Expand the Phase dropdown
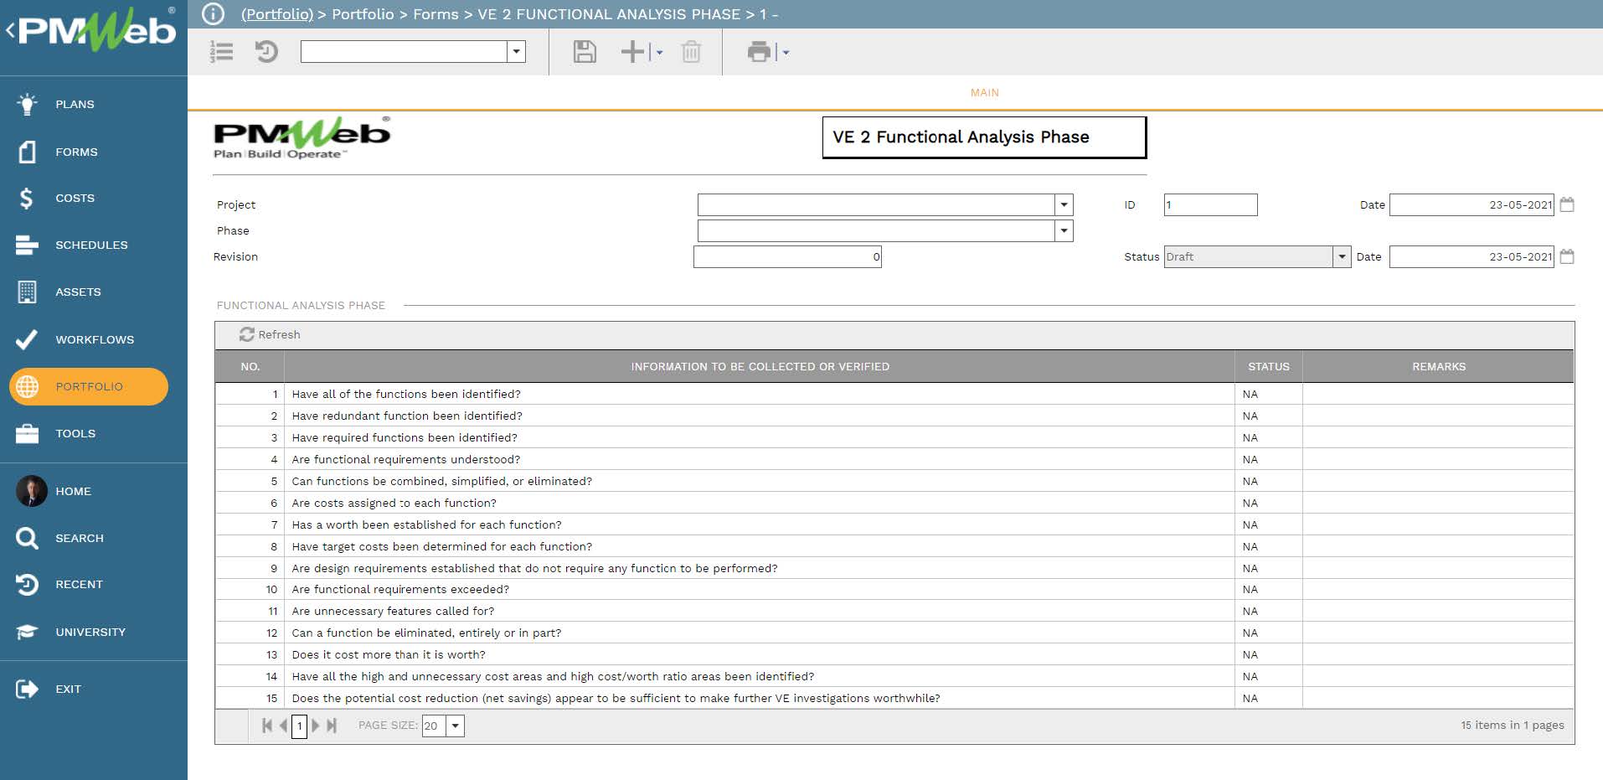Viewport: 1603px width, 780px height. coord(1062,230)
